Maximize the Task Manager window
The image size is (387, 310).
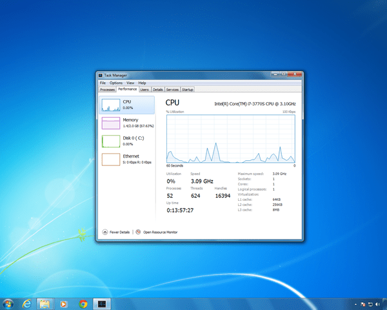point(284,74)
